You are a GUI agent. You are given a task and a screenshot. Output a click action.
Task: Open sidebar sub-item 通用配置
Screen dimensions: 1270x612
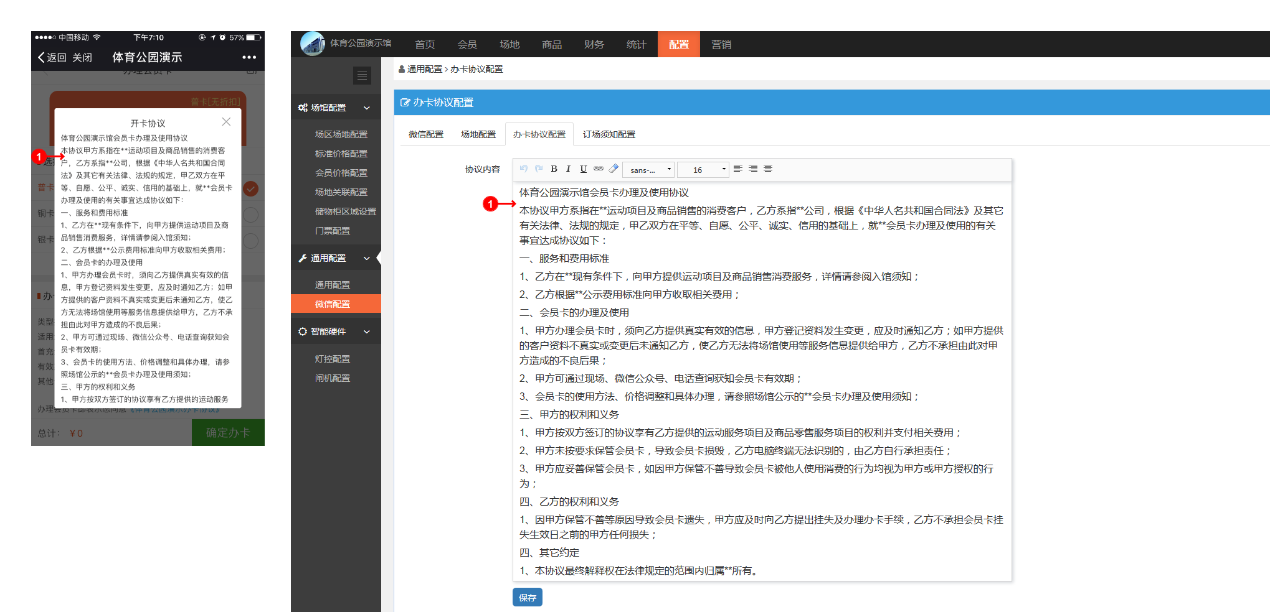pos(333,285)
